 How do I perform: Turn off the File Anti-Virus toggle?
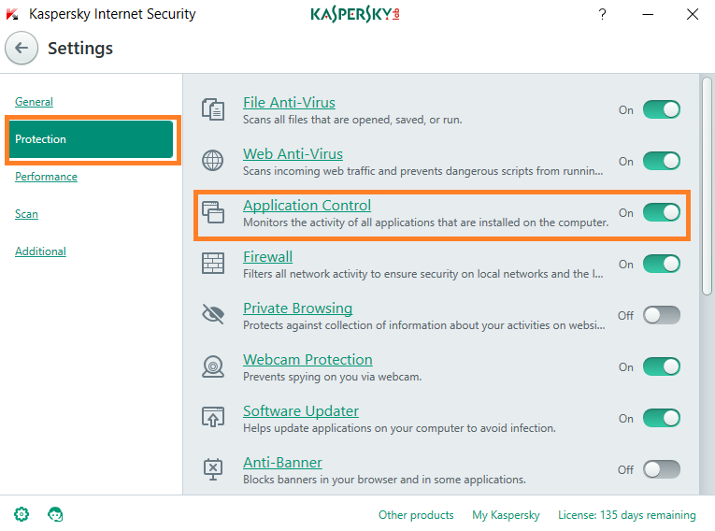coord(661,109)
